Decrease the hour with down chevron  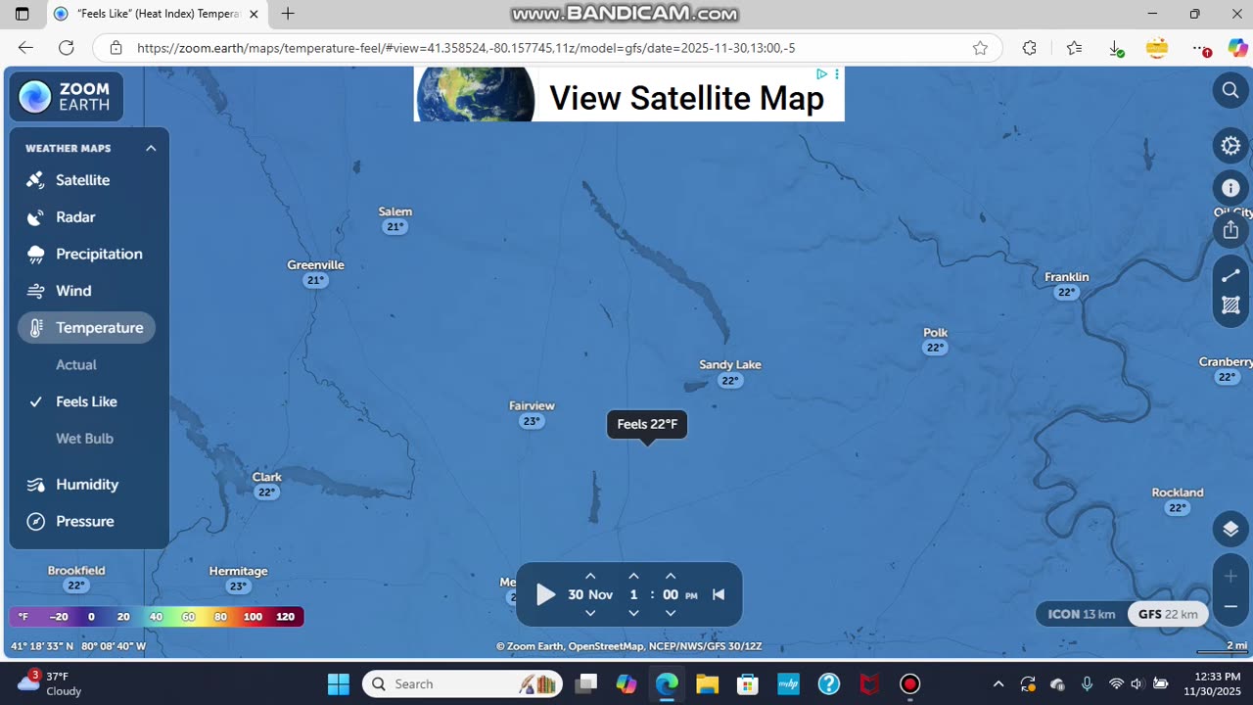tap(633, 613)
